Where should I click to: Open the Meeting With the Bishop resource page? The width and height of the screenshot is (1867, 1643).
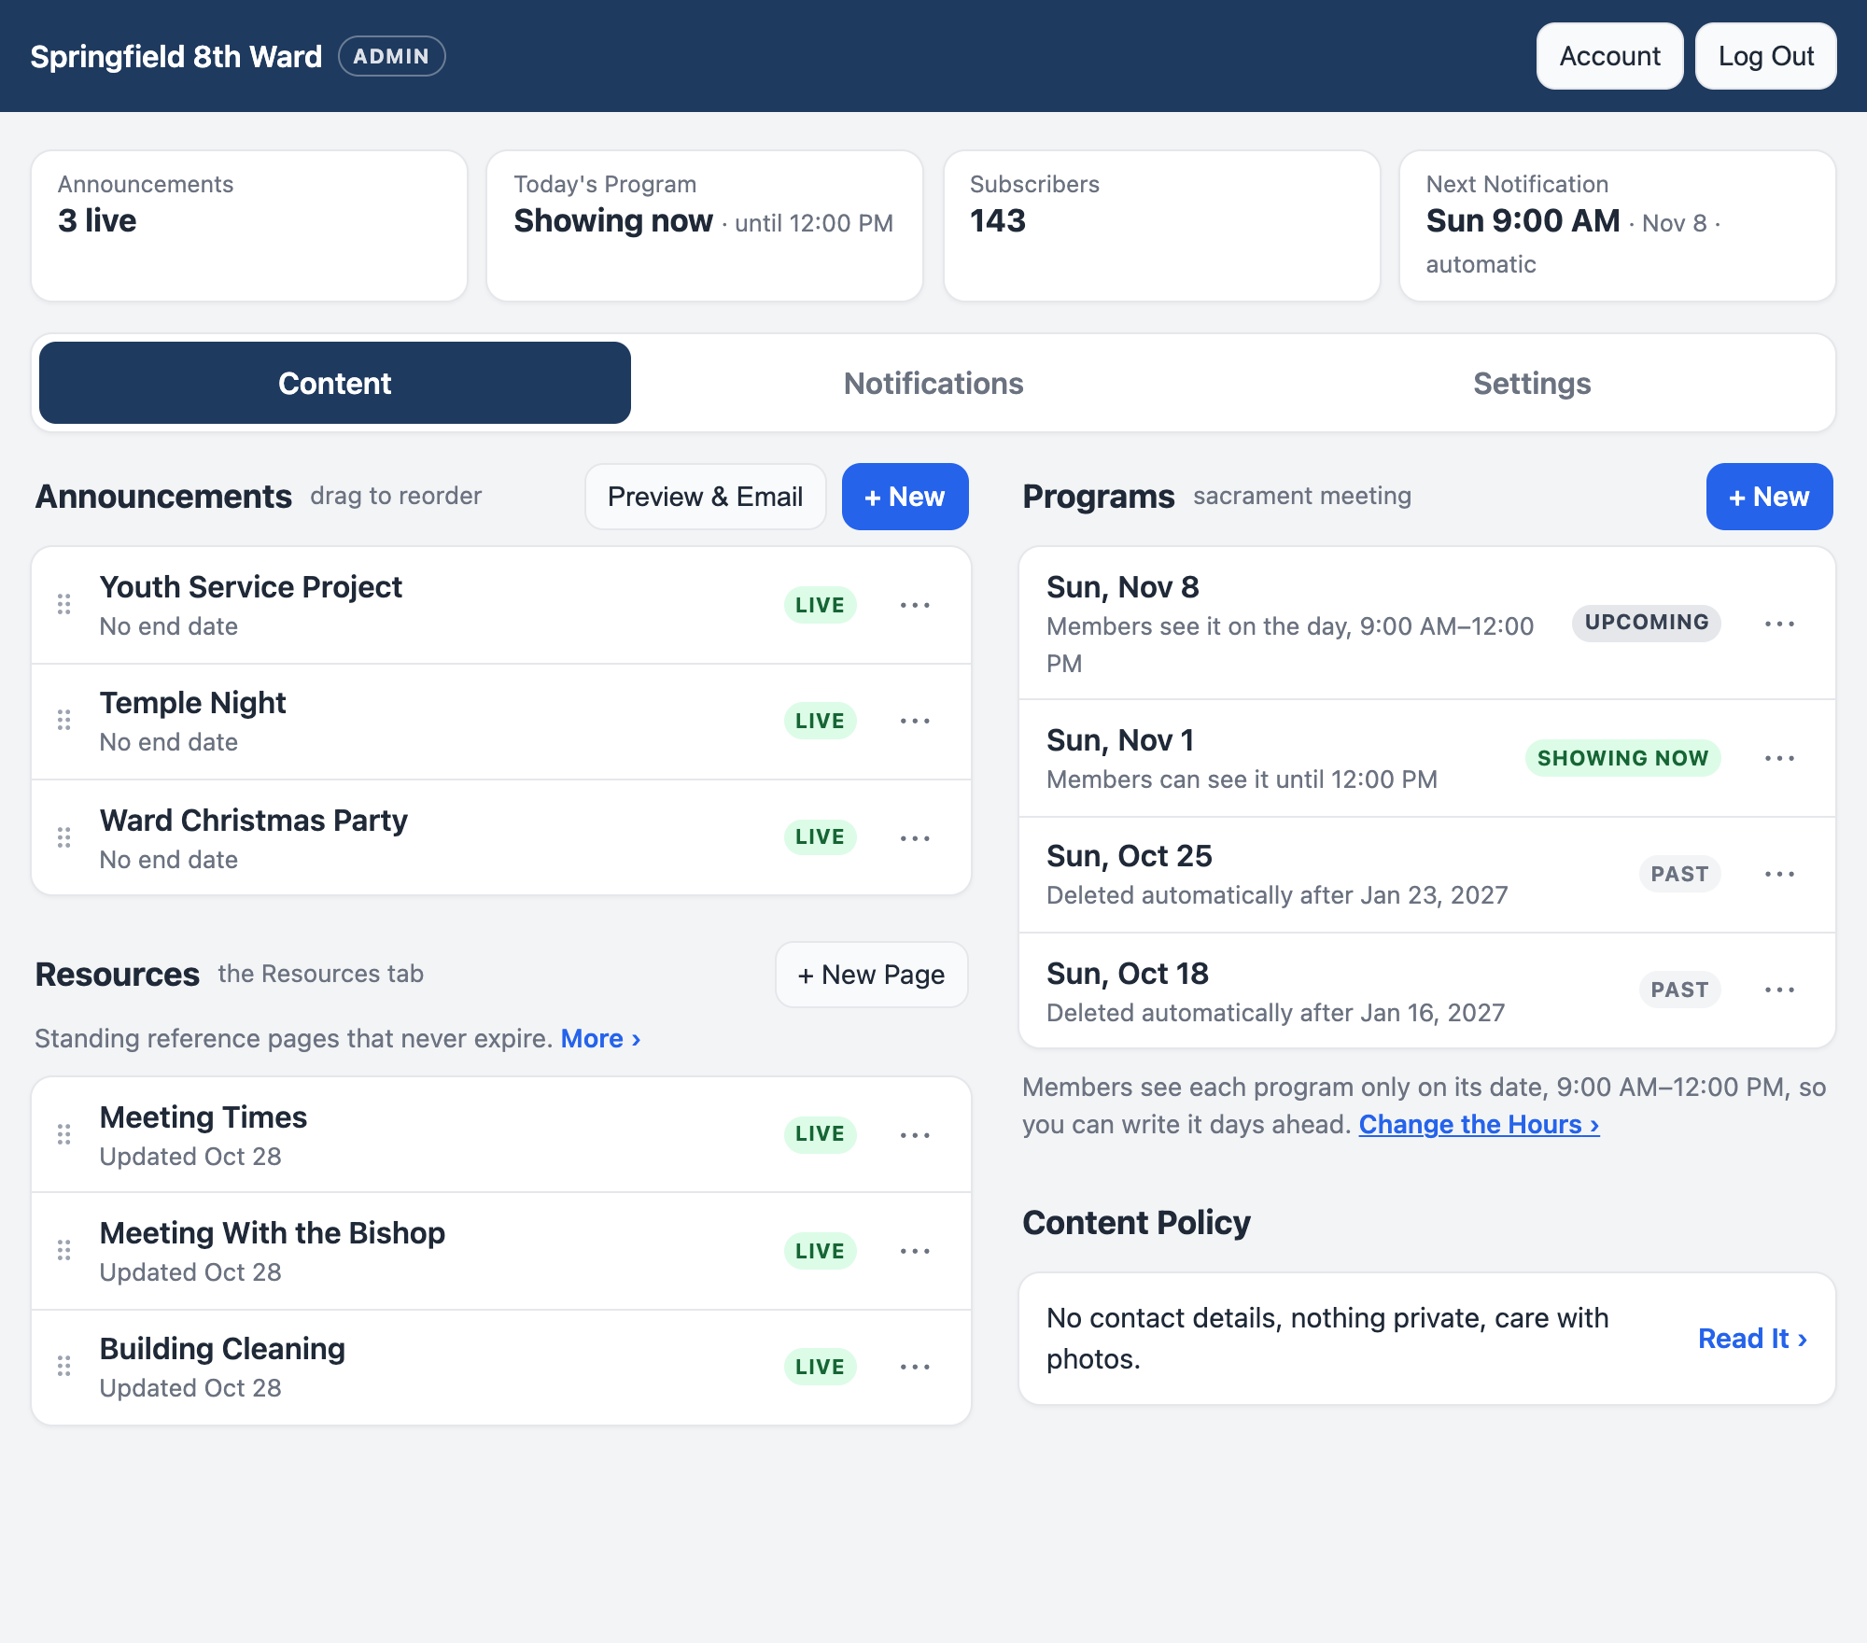tap(273, 1232)
